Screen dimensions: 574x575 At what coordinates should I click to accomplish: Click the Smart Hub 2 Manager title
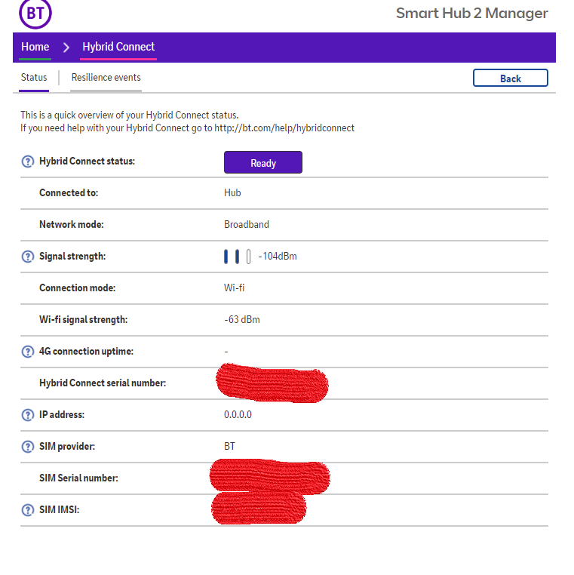pos(471,14)
